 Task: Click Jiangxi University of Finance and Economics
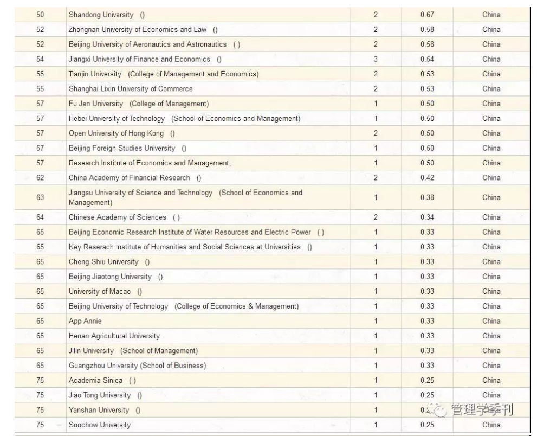pos(145,59)
